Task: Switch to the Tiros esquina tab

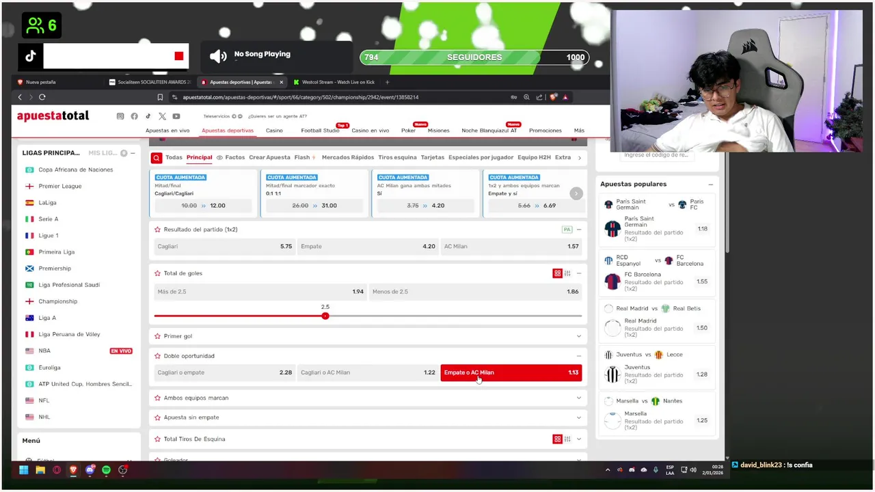Action: pos(397,158)
